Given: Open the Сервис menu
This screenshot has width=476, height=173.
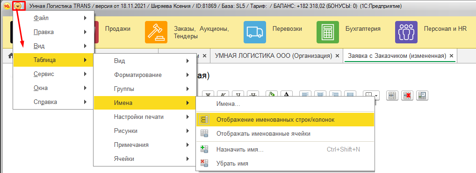Looking at the screenshot, I should coord(54,74).
